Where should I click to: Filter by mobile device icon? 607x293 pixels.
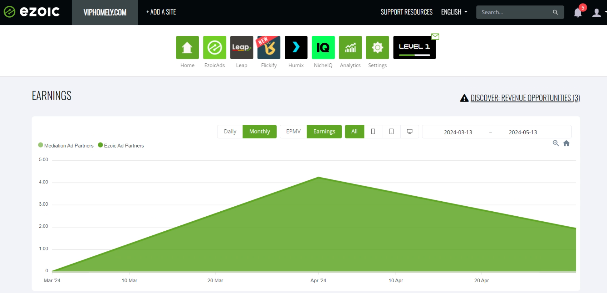pos(373,131)
